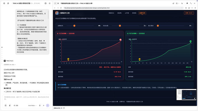
Task: Click the green end marker on success chart
Action: pyautogui.click(x=191, y=41)
